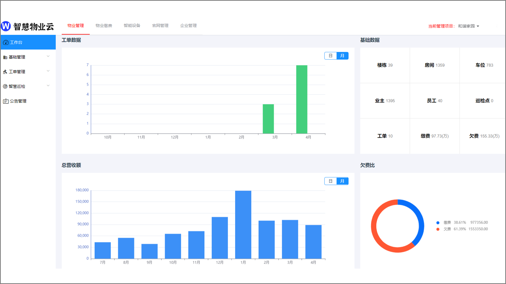This screenshot has height=284, width=506.
Task: Click red 欠费 legend dot
Action: 438,229
